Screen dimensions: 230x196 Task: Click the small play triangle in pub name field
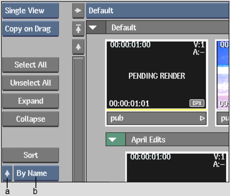(202, 118)
